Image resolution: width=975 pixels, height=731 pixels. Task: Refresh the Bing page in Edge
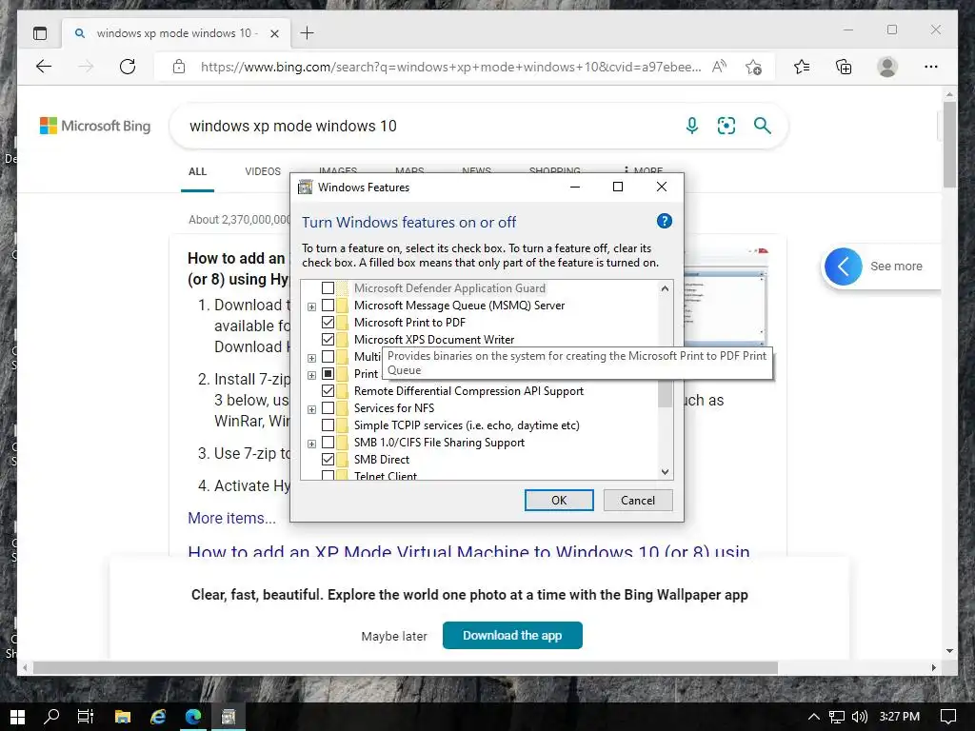(x=128, y=67)
